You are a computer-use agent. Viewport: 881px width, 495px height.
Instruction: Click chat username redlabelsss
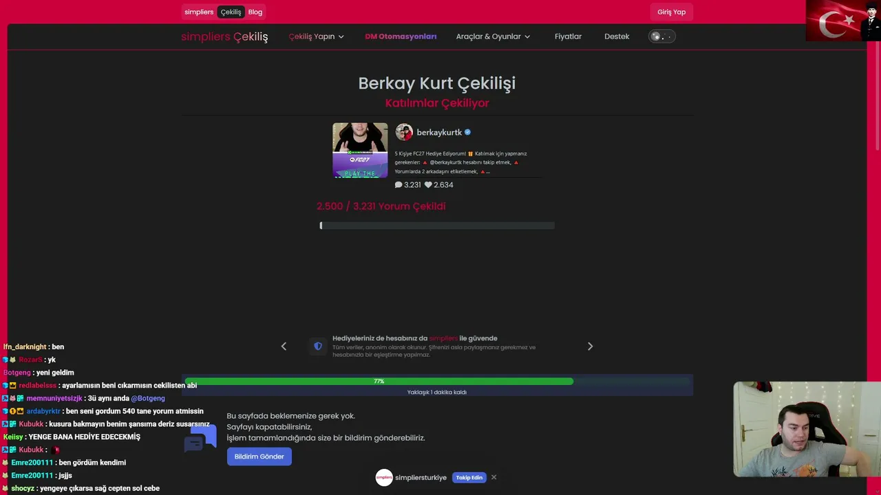(38, 386)
